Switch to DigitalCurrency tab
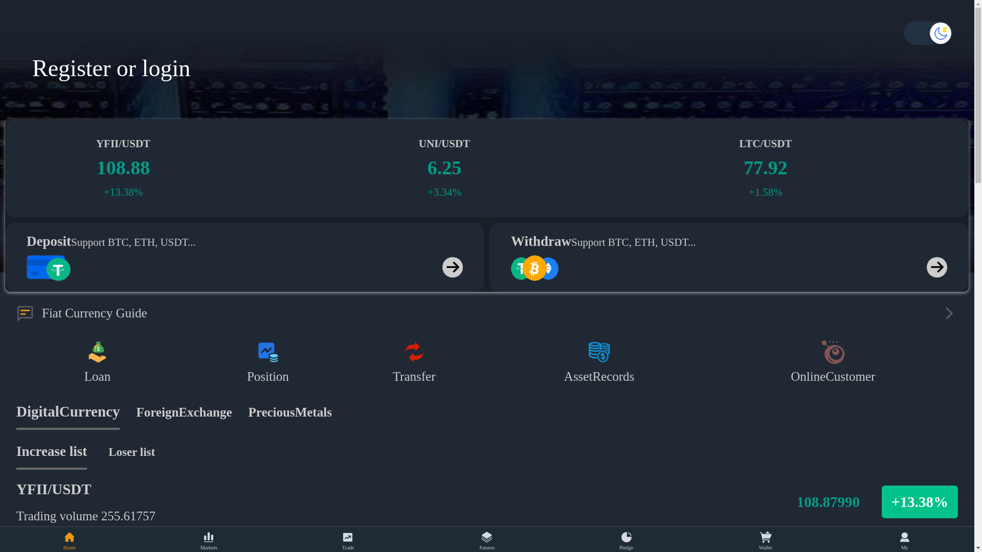This screenshot has height=552, width=982. coord(68,412)
